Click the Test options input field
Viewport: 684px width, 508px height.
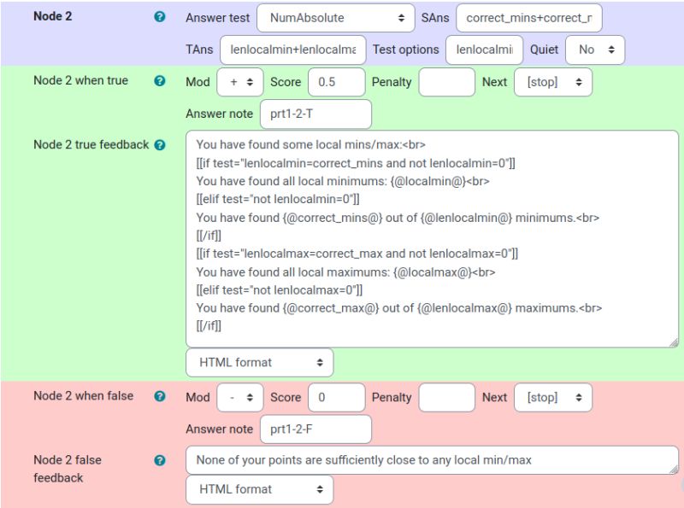pyautogui.click(x=484, y=50)
